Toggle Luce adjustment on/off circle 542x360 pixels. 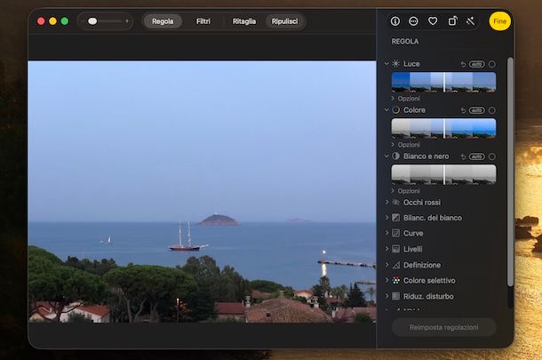click(492, 64)
